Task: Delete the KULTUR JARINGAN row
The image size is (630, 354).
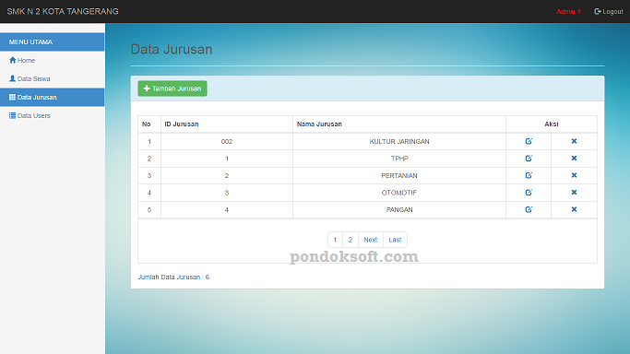Action: (574, 141)
